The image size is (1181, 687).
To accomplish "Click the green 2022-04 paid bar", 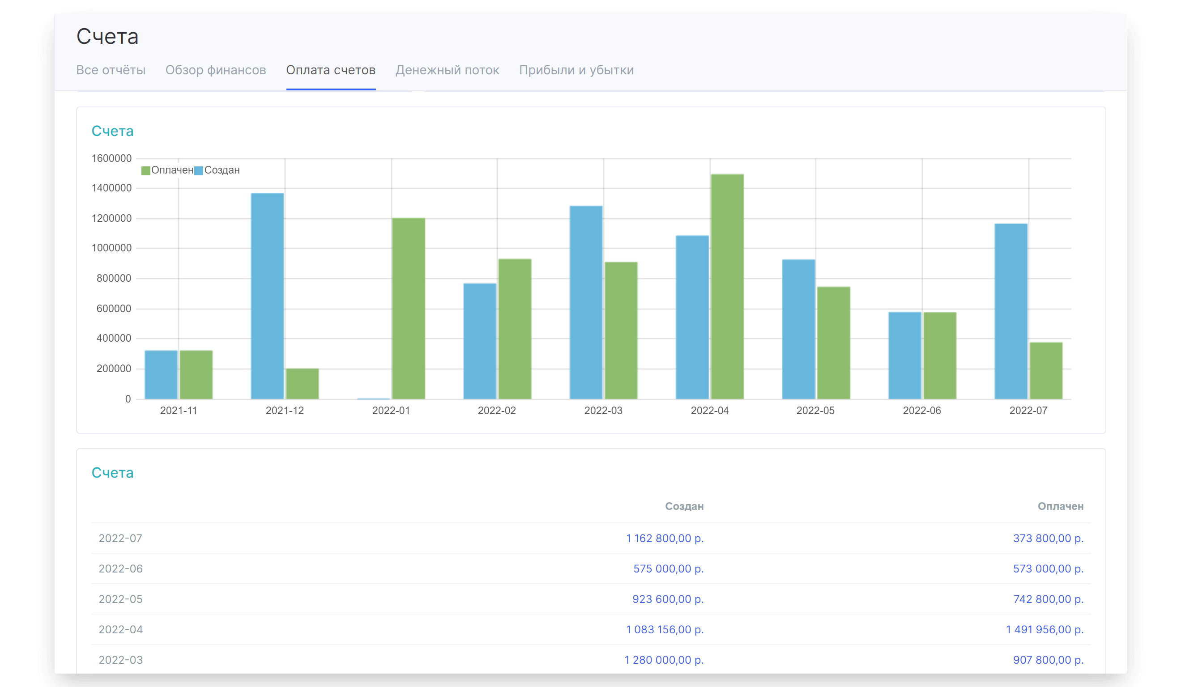I will (727, 287).
